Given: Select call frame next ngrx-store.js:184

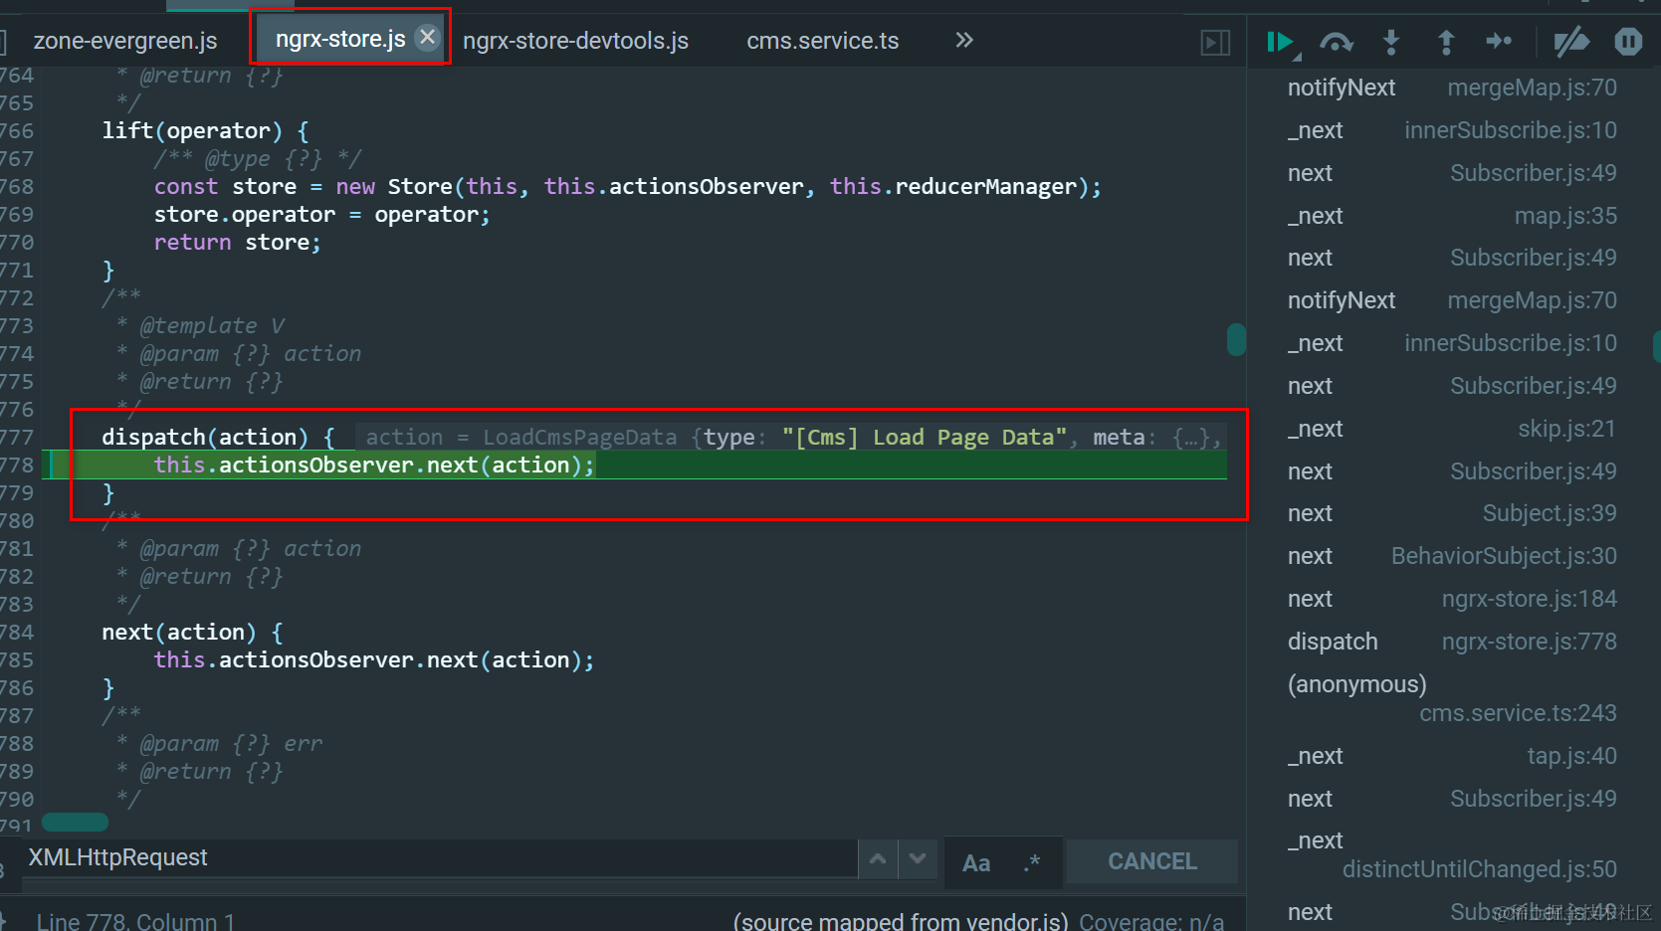Looking at the screenshot, I should [1452, 599].
